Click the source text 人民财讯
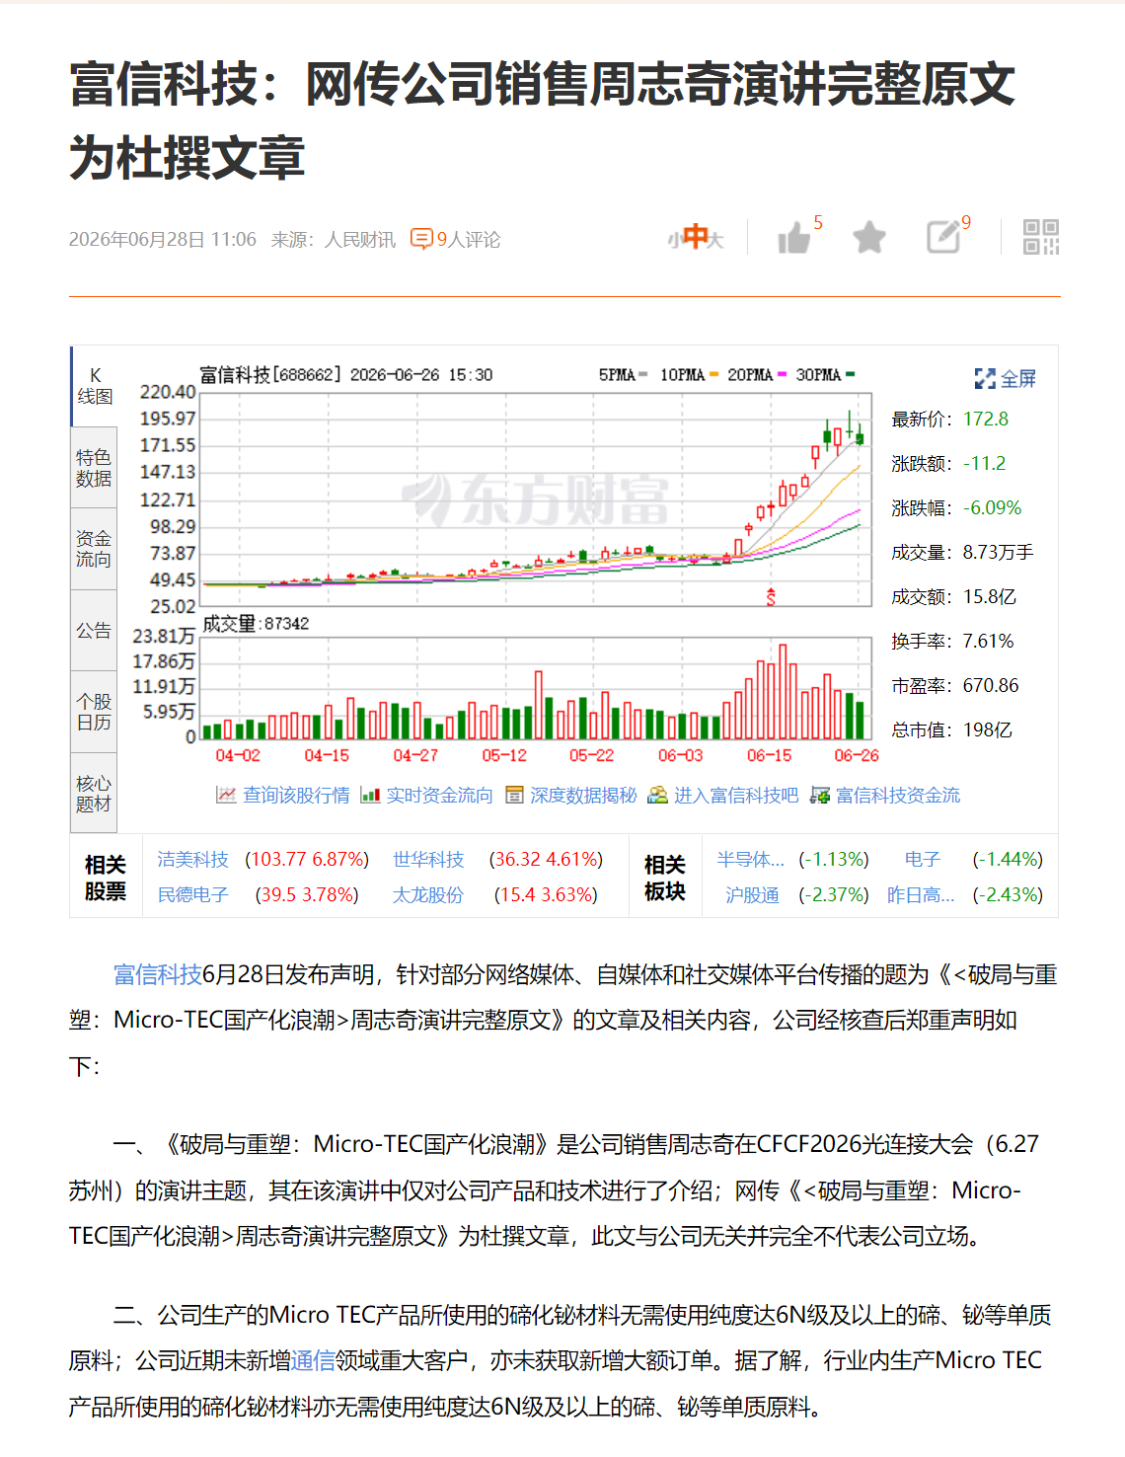Viewport: 1125px width, 1457px height. click(360, 240)
